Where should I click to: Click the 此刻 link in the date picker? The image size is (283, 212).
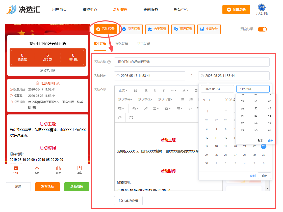[253, 176]
